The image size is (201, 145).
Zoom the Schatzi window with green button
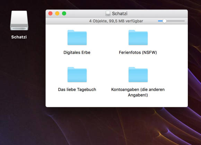pyautogui.click(x=64, y=13)
